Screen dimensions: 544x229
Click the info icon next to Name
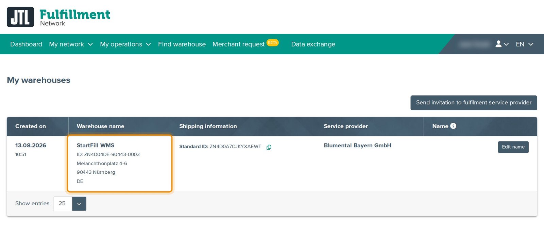click(453, 126)
